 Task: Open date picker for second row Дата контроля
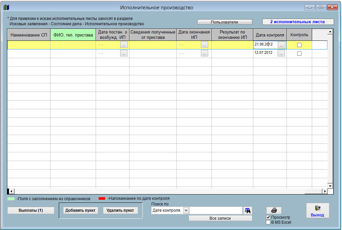tap(281, 53)
